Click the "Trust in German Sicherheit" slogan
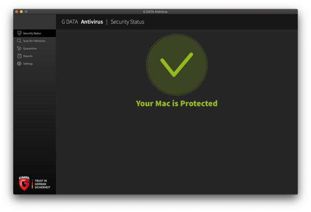Screen dimensions: 311x212 tap(43, 184)
